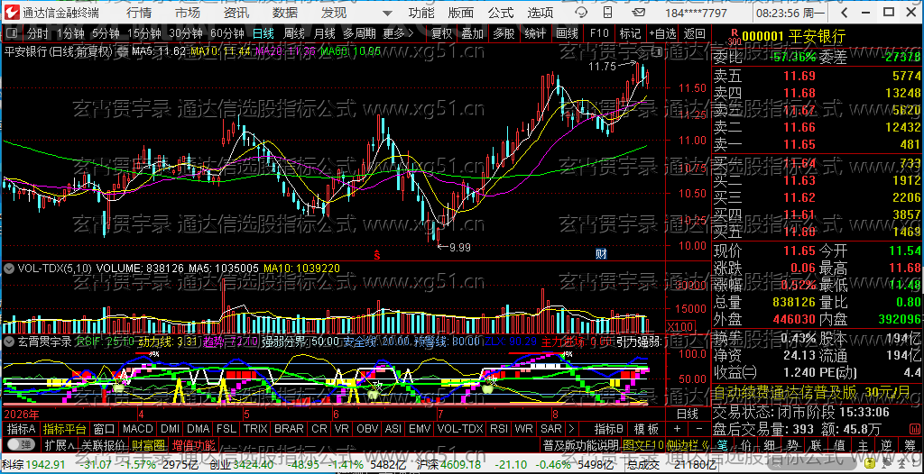Click the red S marker on chart
924x474 pixels.
377,255
